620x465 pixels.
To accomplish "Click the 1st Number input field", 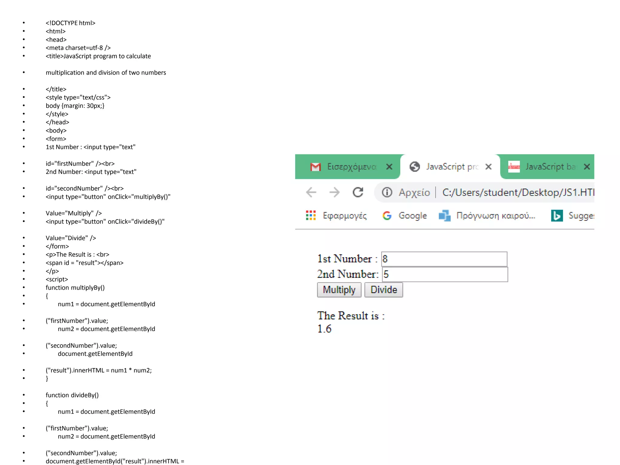I will click(444, 259).
